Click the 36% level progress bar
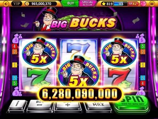The width and height of the screenshot is (158, 119). point(121,4)
